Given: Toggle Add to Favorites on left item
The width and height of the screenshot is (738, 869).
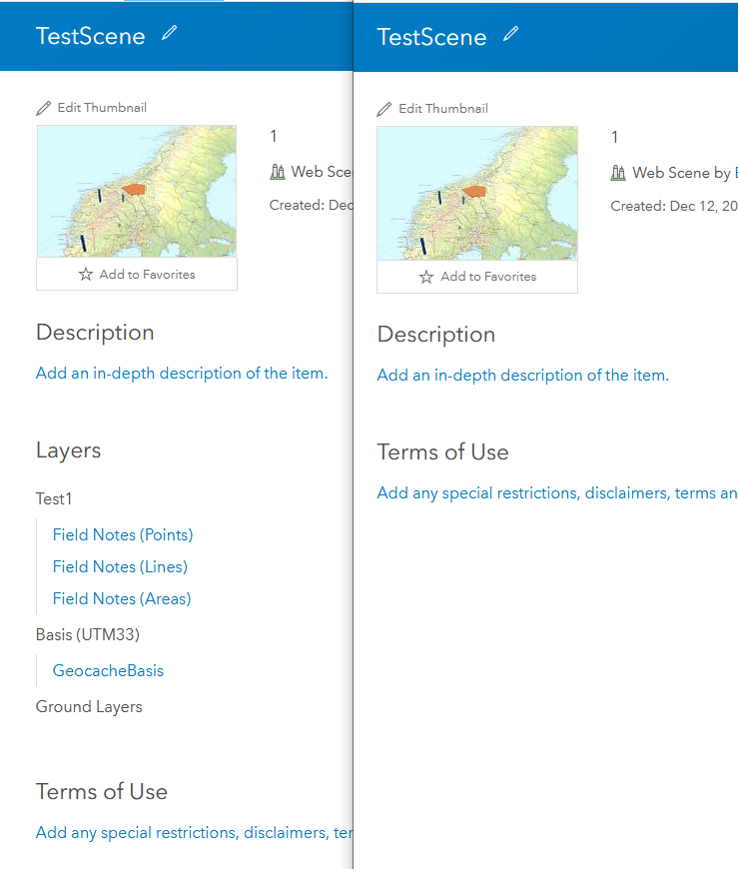Looking at the screenshot, I should click(x=146, y=274).
